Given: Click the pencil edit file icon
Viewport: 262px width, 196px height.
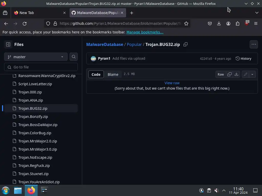Looking at the screenshot, I should coord(245,74).
